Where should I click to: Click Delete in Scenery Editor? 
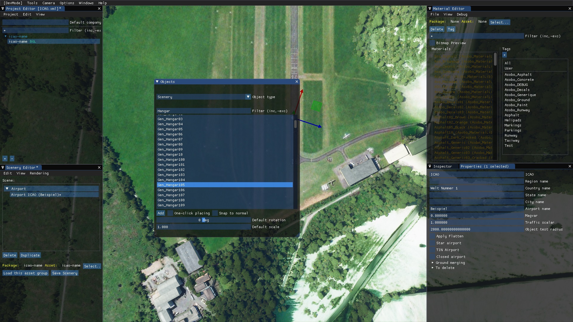click(10, 255)
